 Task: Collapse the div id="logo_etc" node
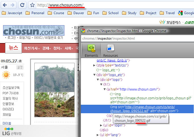[94, 75]
